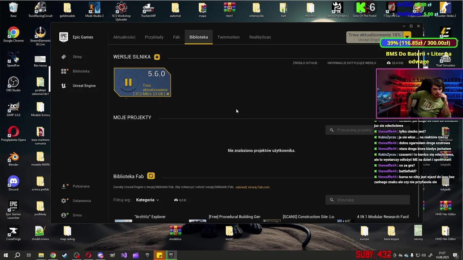Select SpeedFan desktop icon

point(13,60)
